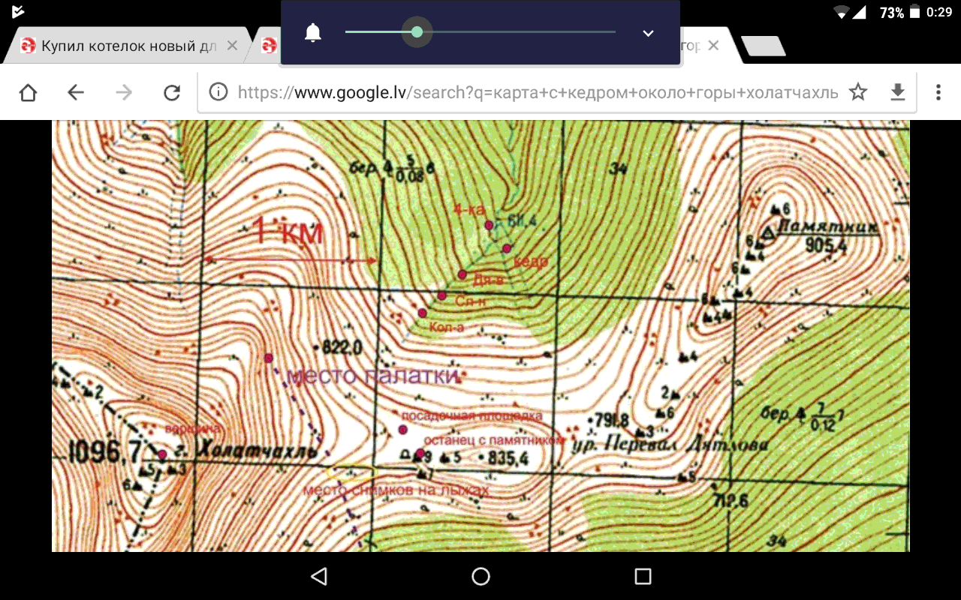
Task: Tap the "1 км" scale label
Action: tap(288, 232)
